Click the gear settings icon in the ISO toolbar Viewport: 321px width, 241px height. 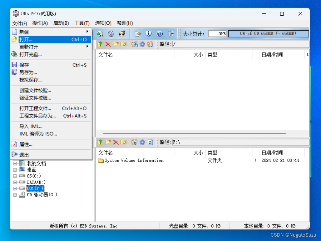[142, 44]
